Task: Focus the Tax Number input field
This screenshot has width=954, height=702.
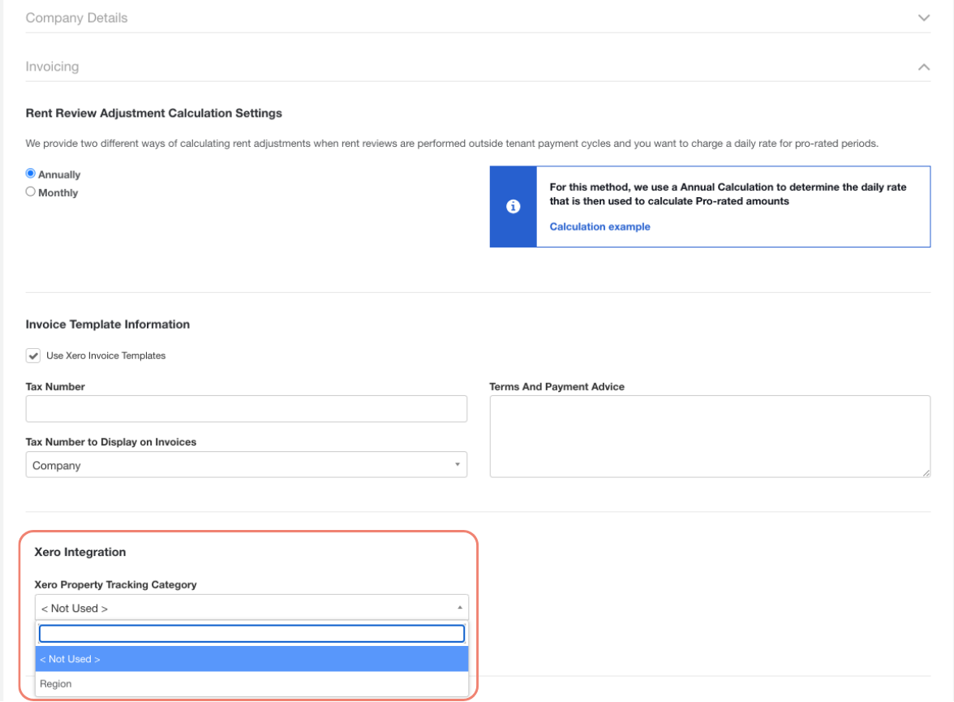Action: click(247, 408)
